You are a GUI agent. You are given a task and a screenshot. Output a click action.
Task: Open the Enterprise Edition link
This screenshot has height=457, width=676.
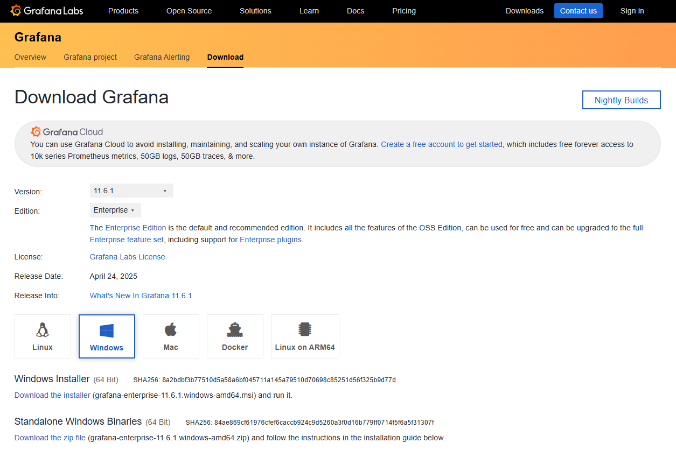[136, 228]
